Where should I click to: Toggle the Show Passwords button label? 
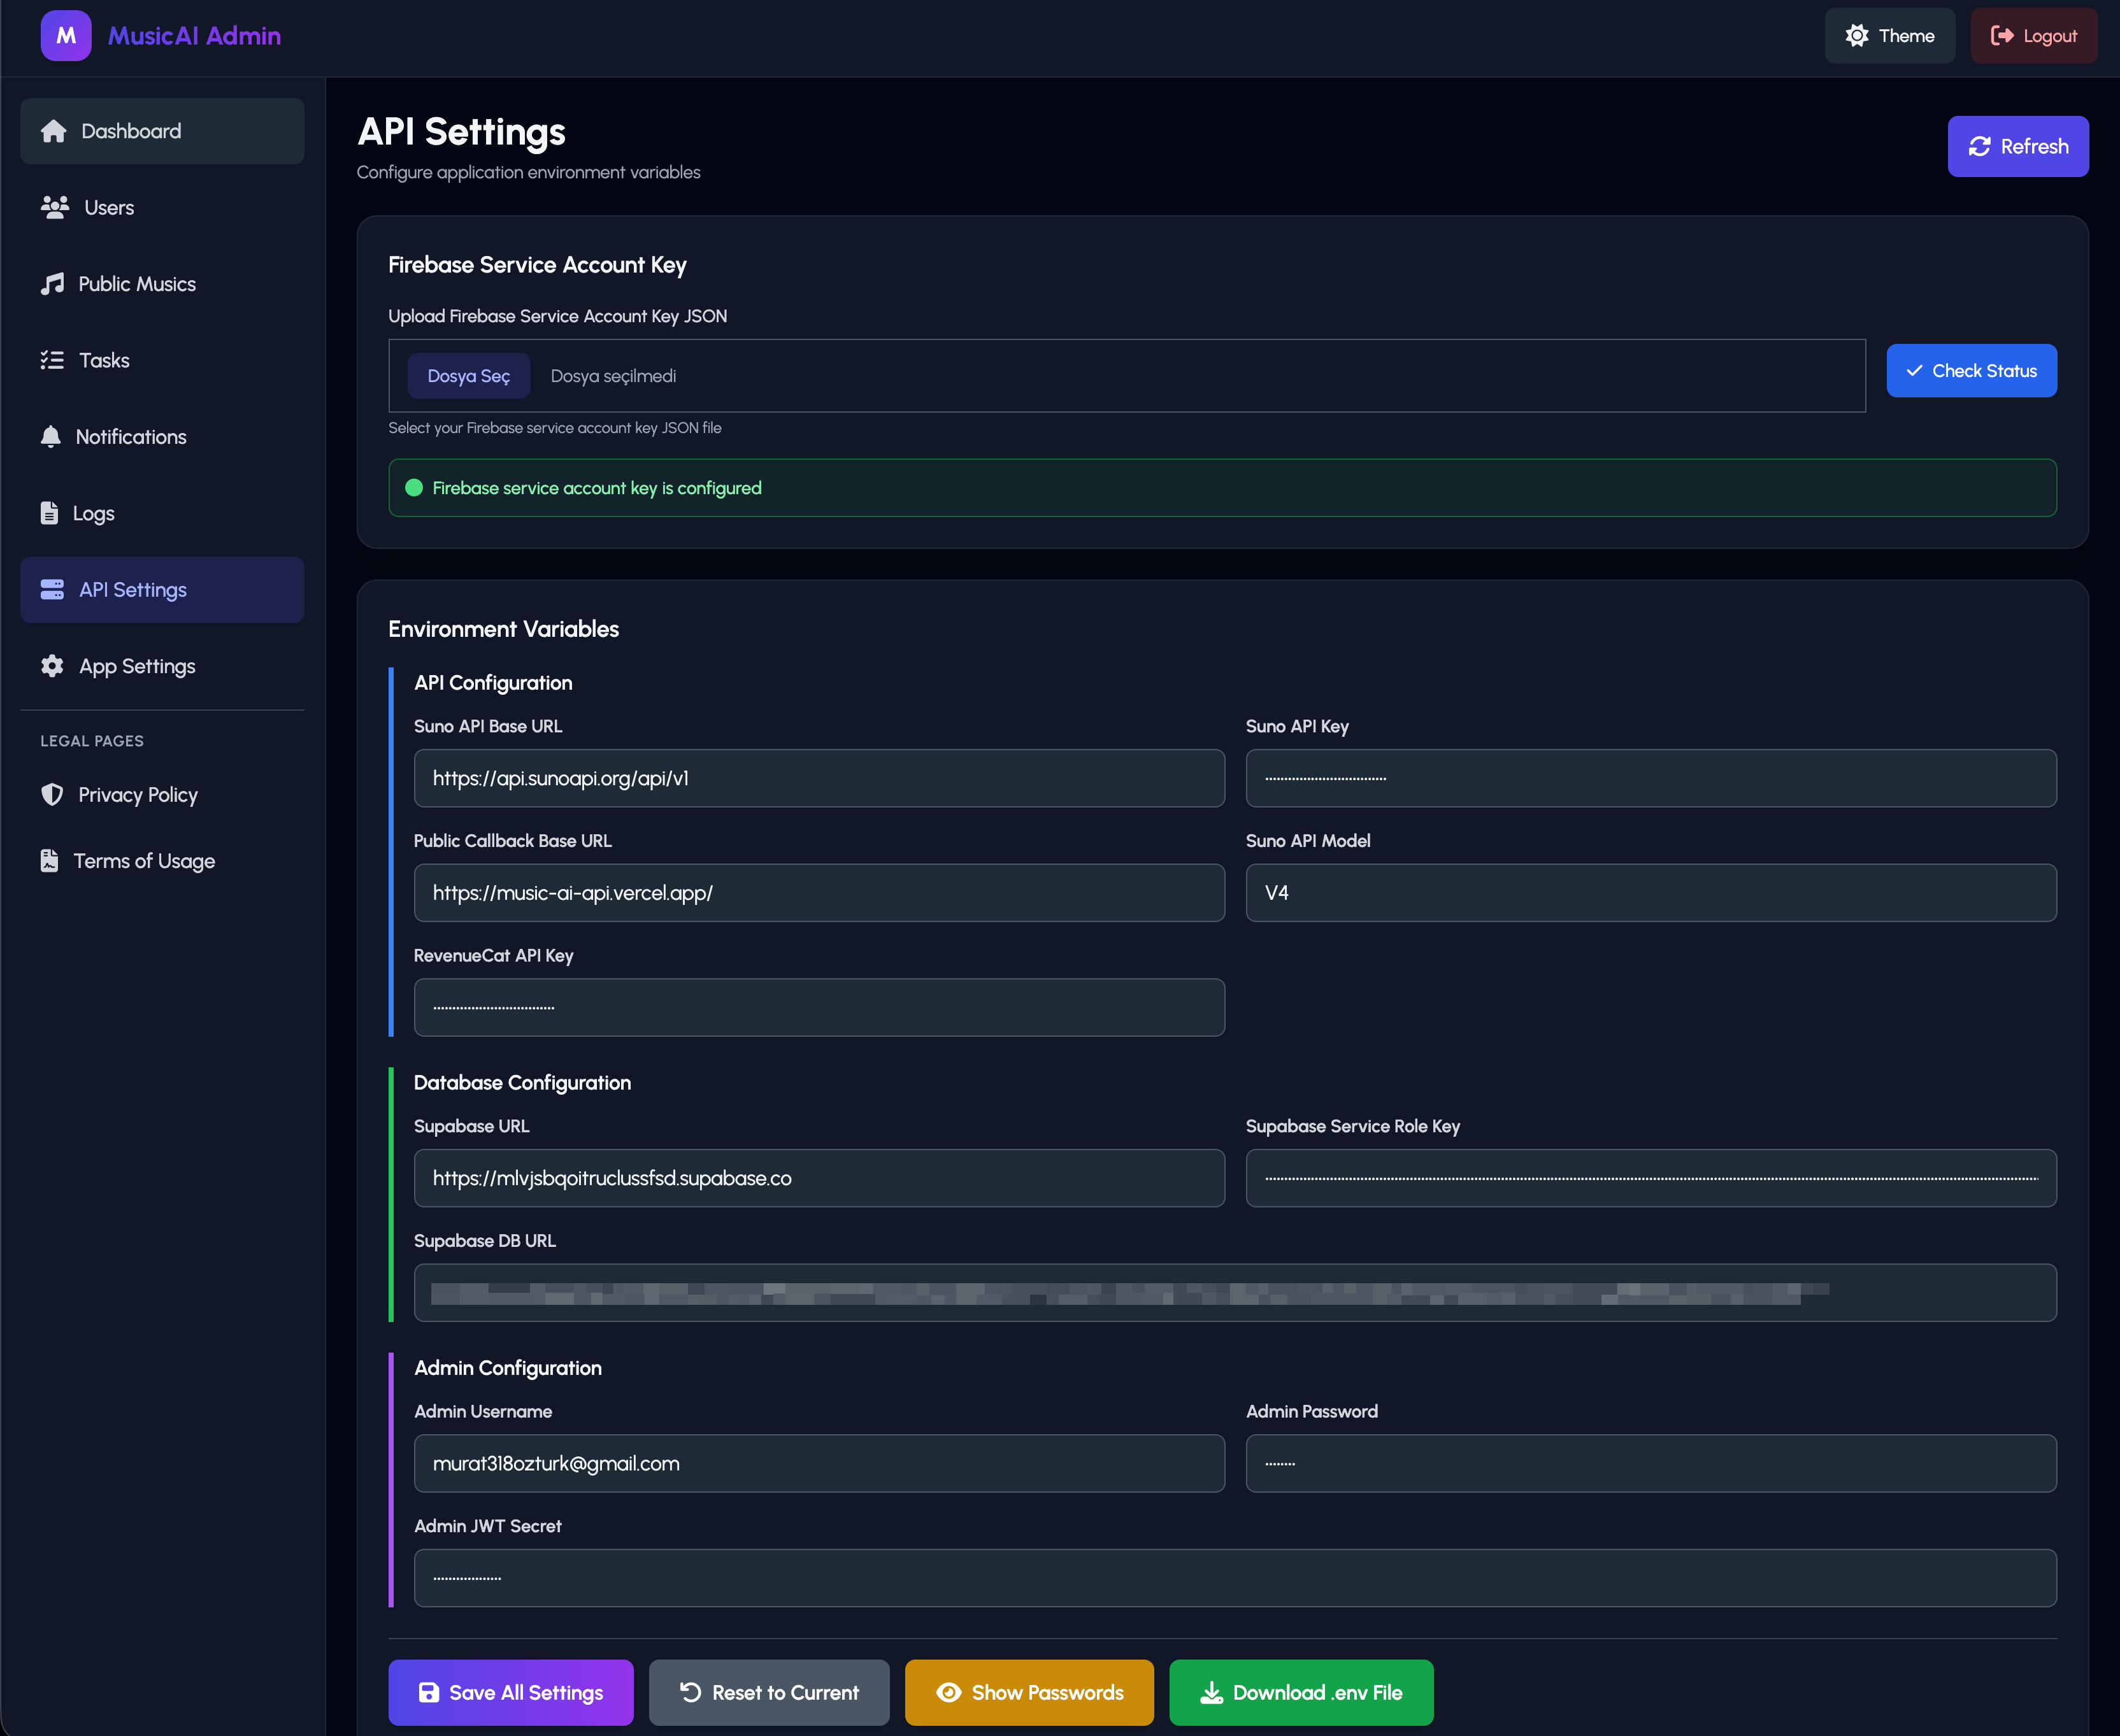(x=1047, y=1693)
